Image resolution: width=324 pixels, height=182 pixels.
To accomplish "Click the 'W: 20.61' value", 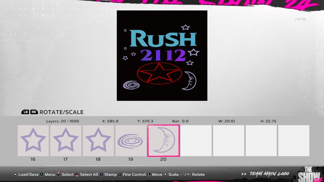I will pyautogui.click(x=227, y=121).
